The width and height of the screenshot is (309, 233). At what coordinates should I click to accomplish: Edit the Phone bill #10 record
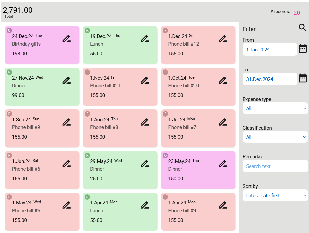tap(222, 80)
